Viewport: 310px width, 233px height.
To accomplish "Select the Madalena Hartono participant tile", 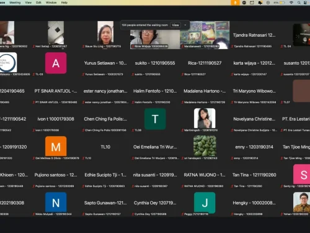I will point(205,91).
